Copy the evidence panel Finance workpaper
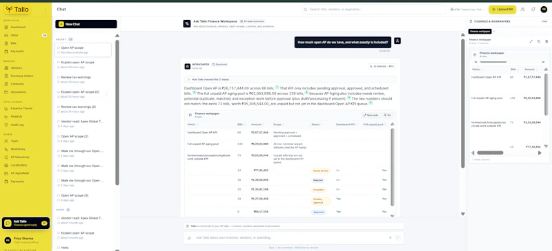This screenshot has width=552, height=251. [x=539, y=41]
